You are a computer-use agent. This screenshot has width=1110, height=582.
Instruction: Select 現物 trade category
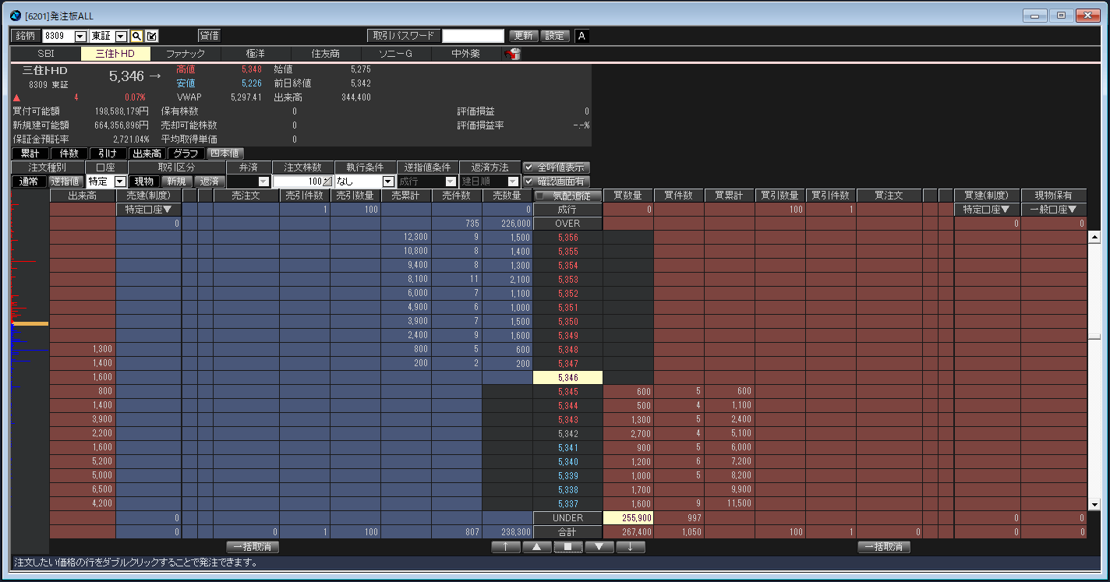[144, 182]
